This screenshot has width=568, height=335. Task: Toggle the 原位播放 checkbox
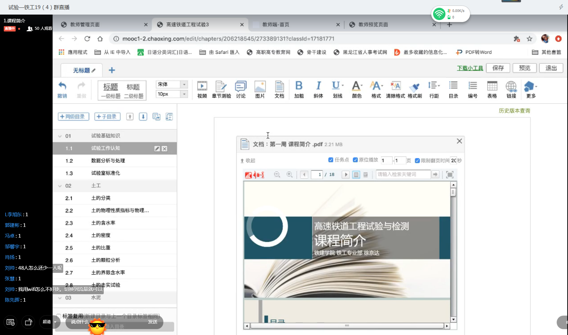pyautogui.click(x=355, y=160)
